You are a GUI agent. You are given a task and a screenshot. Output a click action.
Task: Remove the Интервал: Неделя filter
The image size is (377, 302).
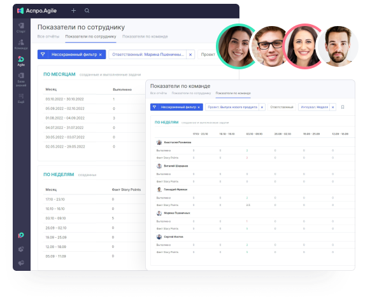pos(333,107)
